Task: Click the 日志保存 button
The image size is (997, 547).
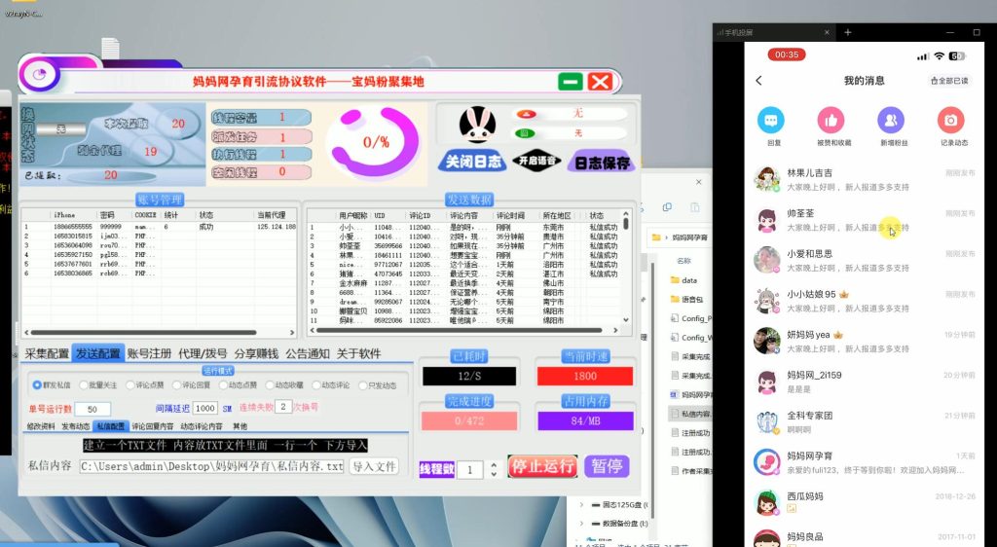Action: [602, 163]
